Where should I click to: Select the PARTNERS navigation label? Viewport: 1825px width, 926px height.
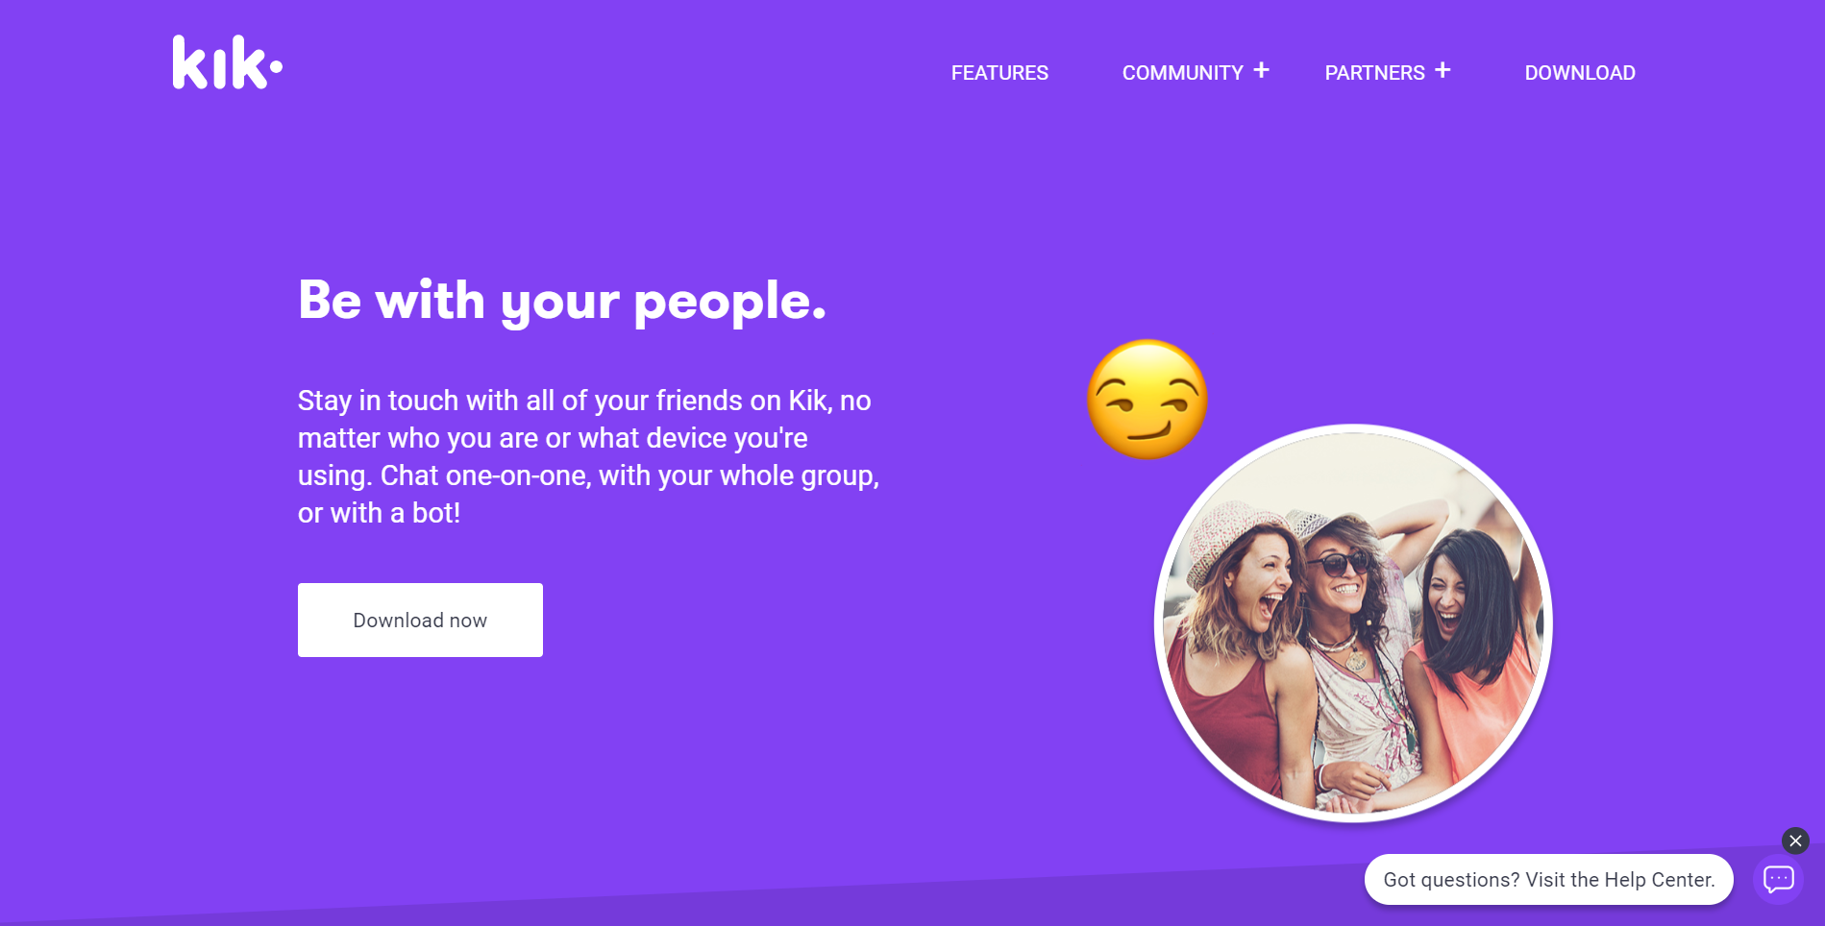click(x=1374, y=73)
